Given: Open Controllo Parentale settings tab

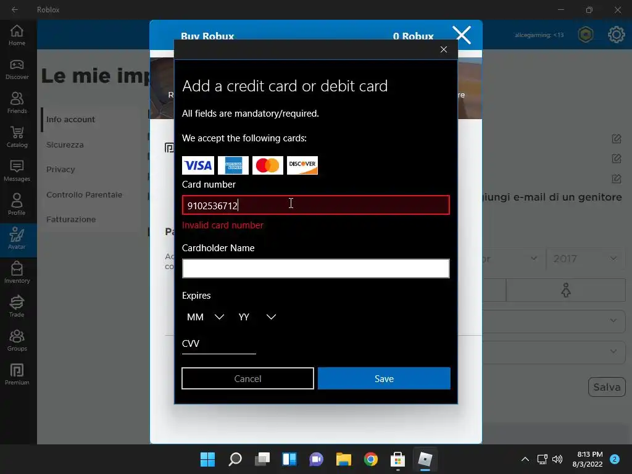Looking at the screenshot, I should [x=84, y=194].
